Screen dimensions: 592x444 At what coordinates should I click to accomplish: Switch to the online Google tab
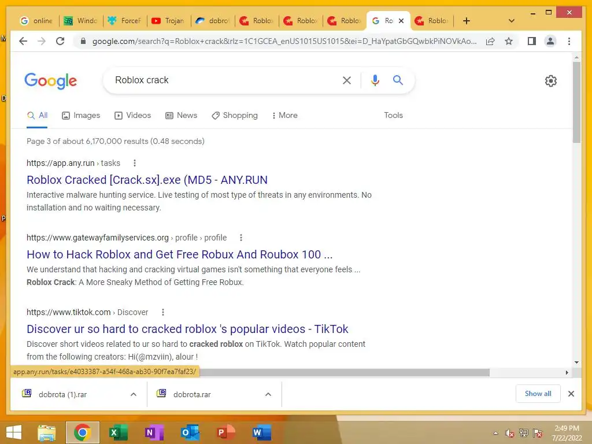[x=36, y=21]
